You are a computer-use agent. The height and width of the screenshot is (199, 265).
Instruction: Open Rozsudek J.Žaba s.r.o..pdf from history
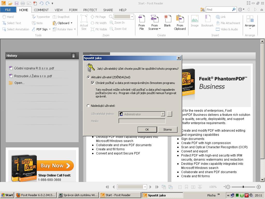(x=33, y=76)
